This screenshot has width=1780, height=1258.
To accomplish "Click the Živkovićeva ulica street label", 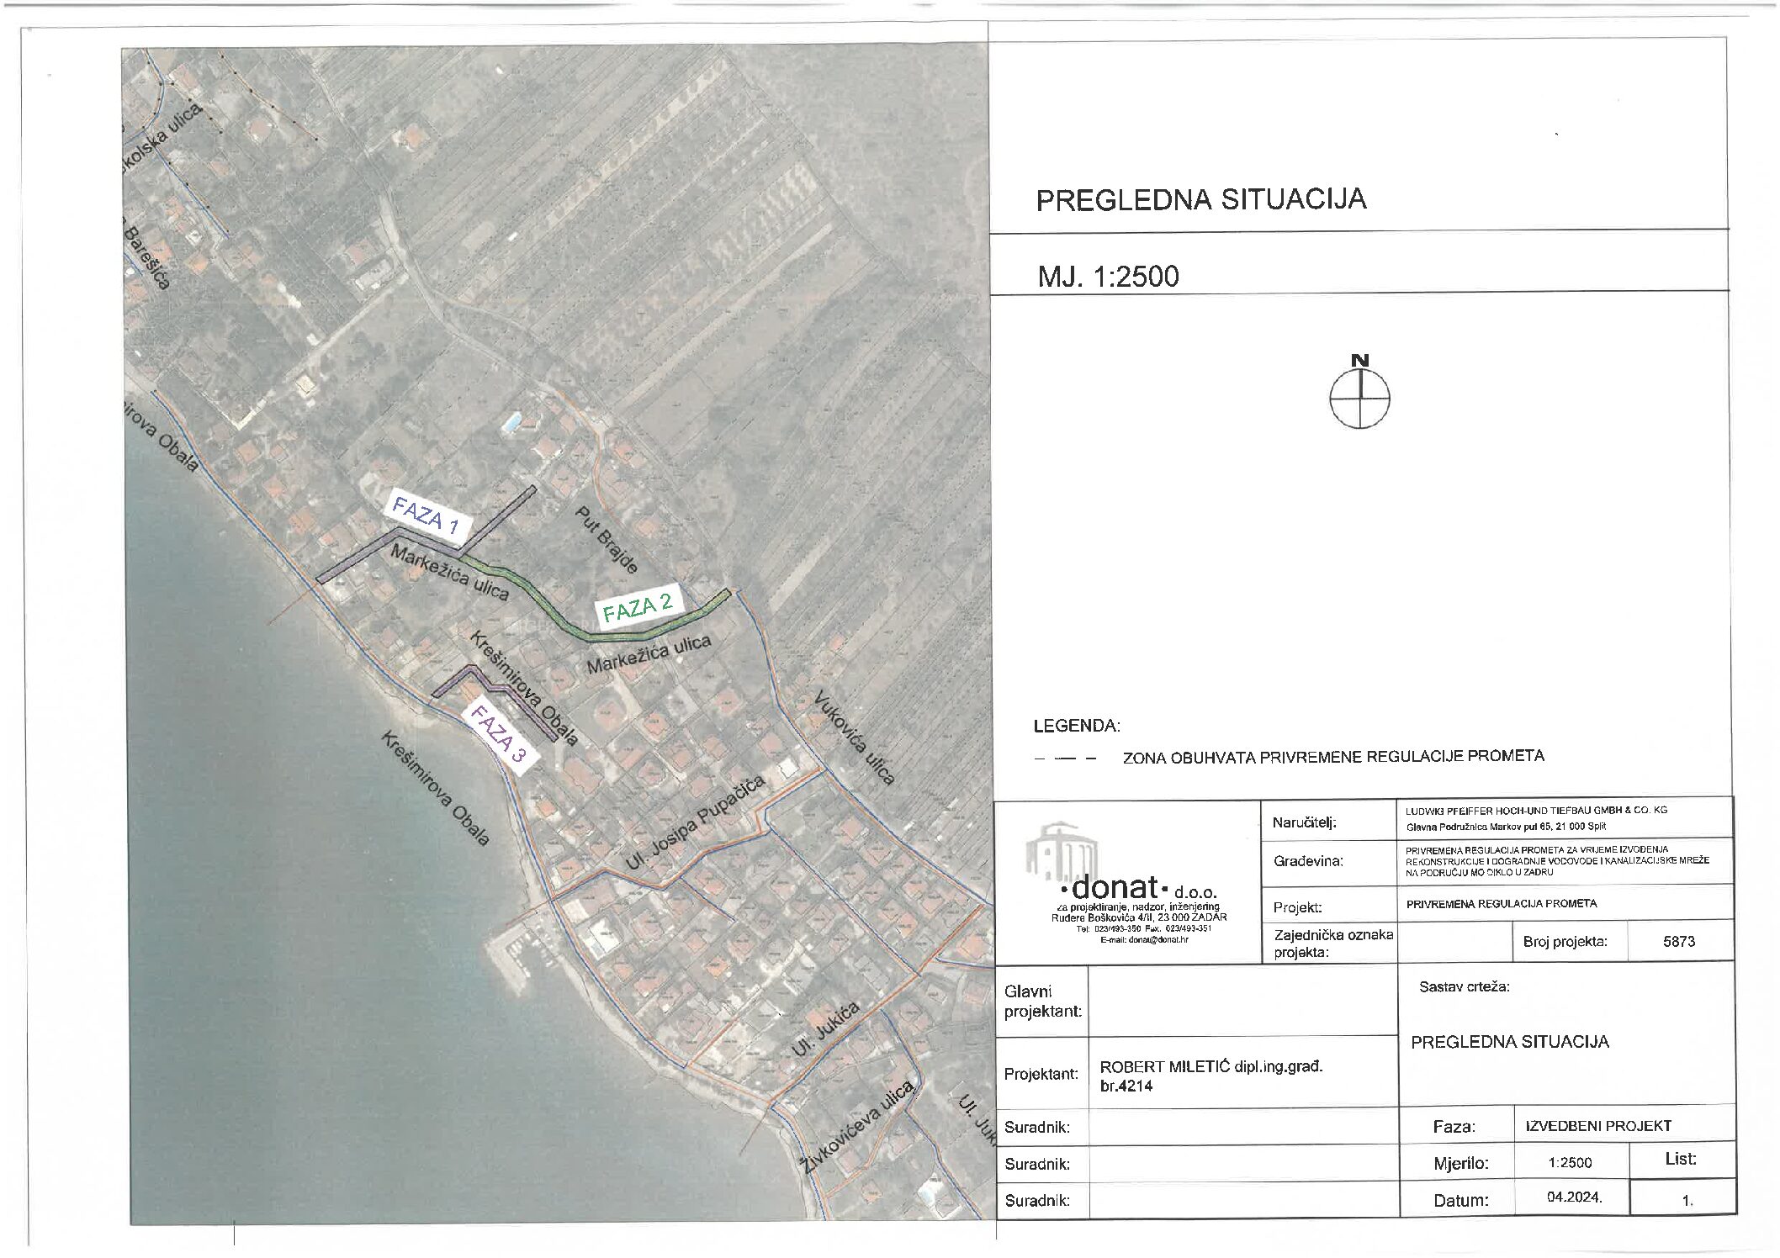I will click(x=859, y=1128).
